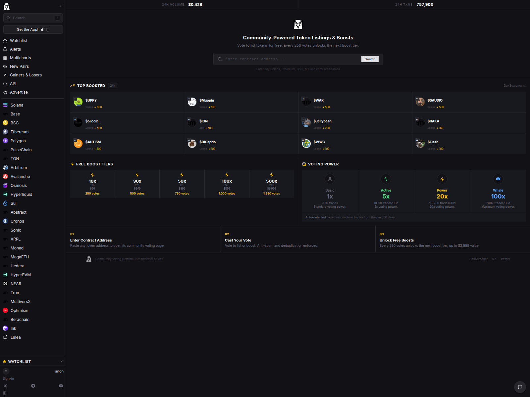Image resolution: width=530 pixels, height=397 pixels.
Task: Open the Telegram icon at bottom left
Action: (x=33, y=386)
